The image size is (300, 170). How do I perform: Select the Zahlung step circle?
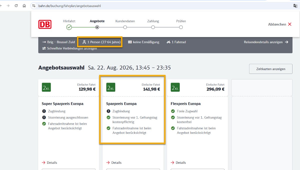click(x=153, y=27)
